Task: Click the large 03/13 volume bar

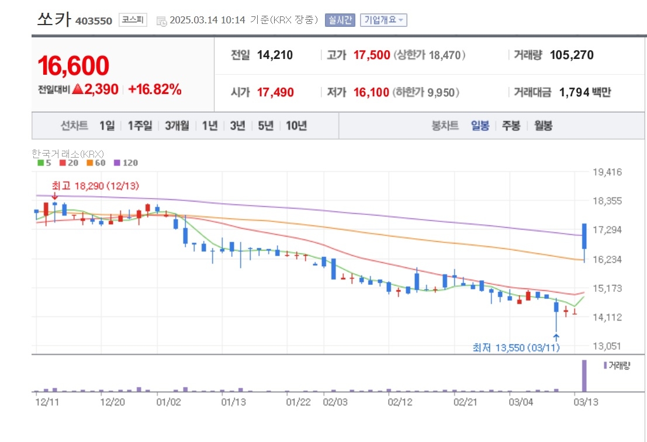Action: [584, 375]
